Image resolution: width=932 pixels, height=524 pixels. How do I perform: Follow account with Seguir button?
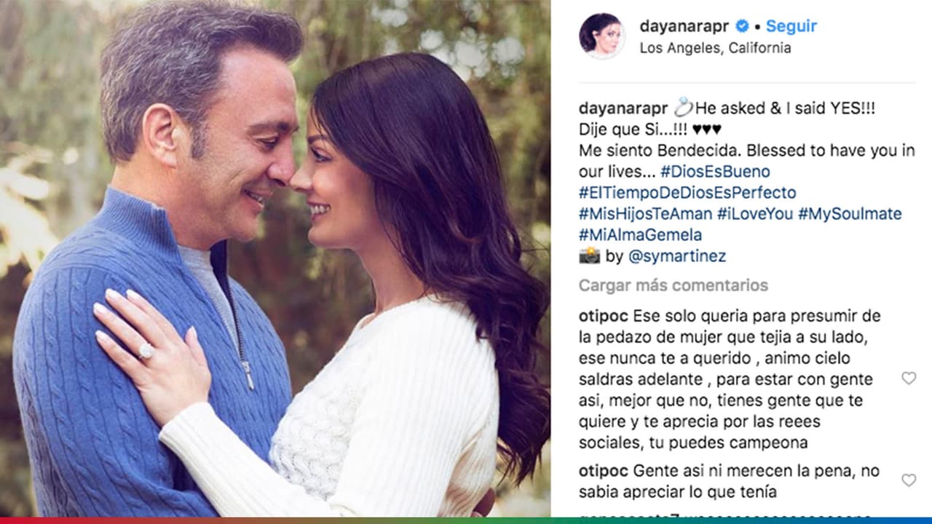[x=791, y=26]
